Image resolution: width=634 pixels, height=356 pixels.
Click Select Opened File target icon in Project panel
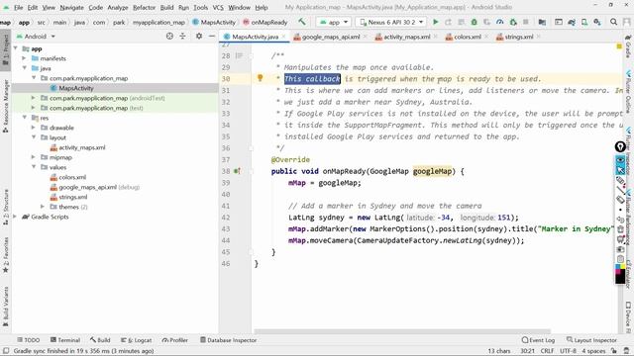(169, 36)
